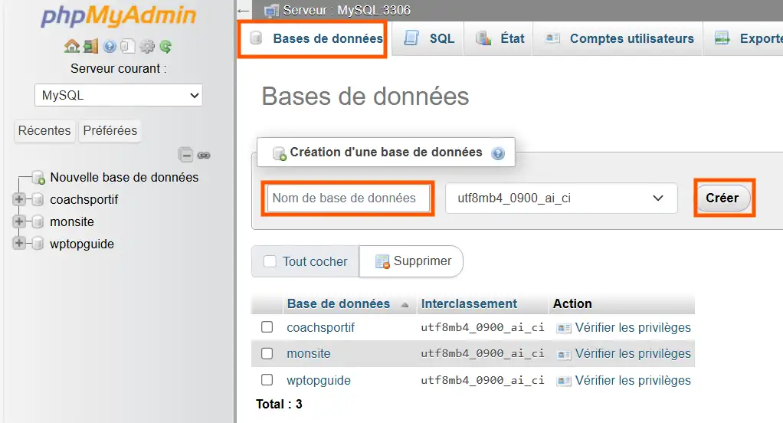The image size is (783, 423).
Task: Expand coachsportif database in tree
Action: pyautogui.click(x=19, y=199)
